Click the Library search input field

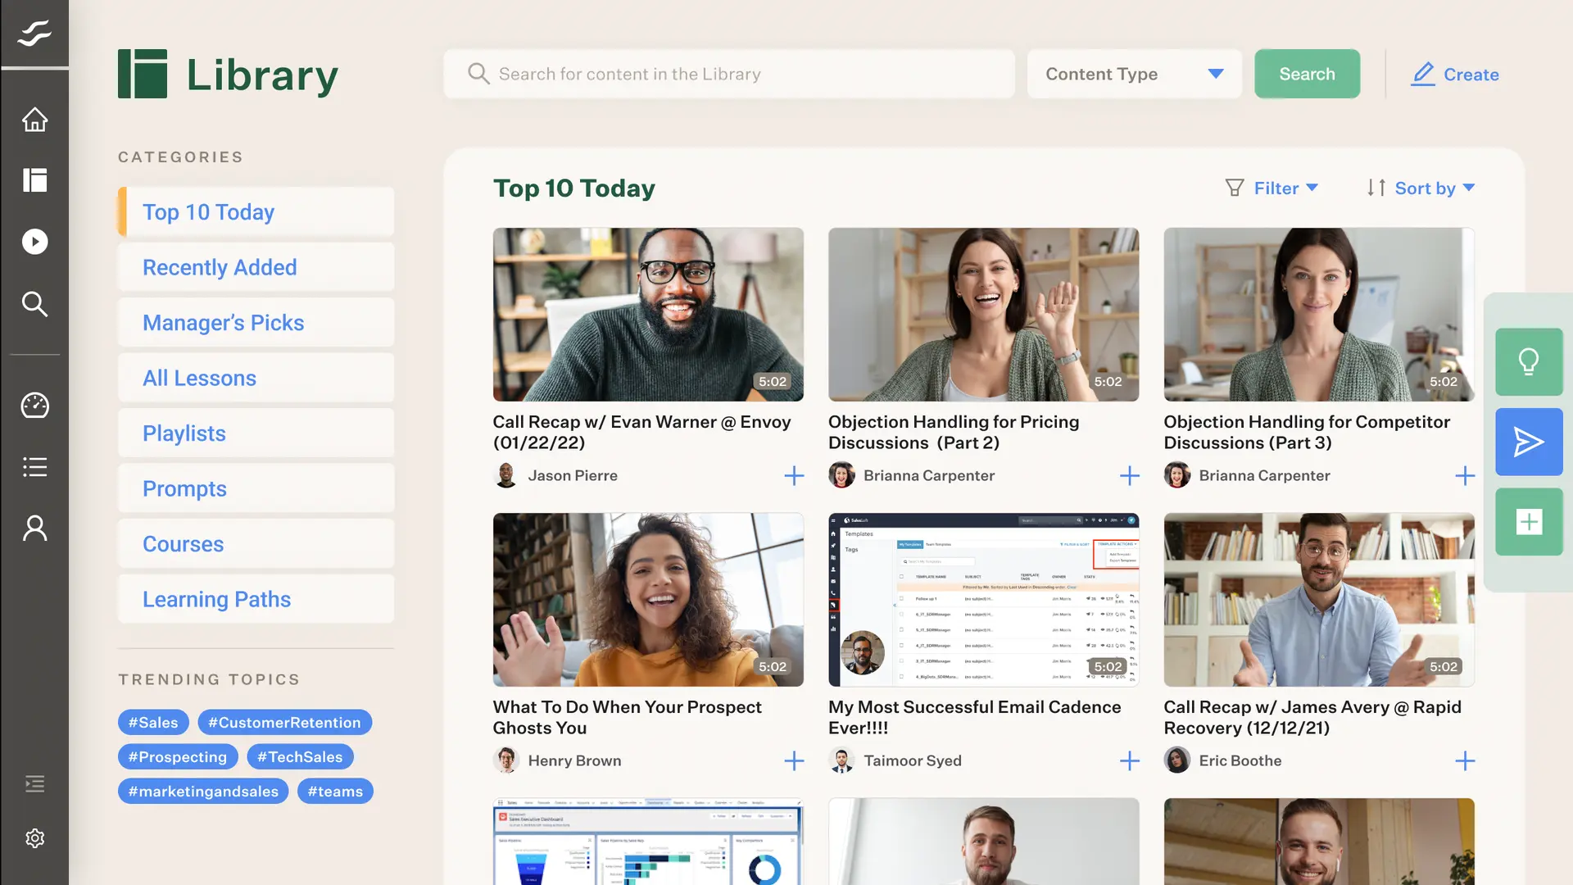[x=729, y=75]
